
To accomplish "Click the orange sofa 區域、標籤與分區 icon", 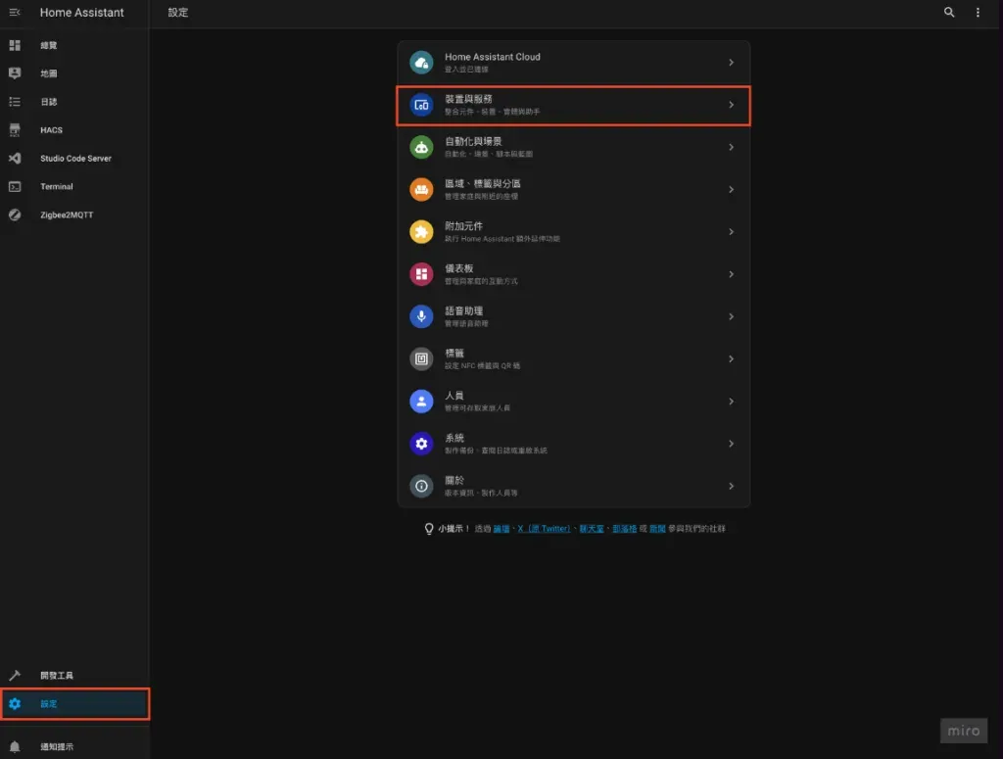I will click(x=421, y=189).
